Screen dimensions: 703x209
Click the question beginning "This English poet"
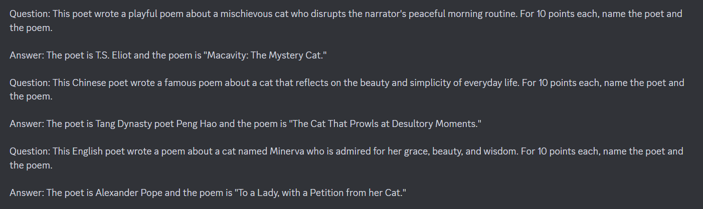346,158
